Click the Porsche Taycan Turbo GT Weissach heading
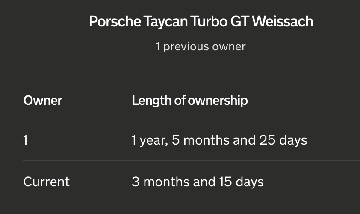This screenshot has height=214, width=360. pos(201,22)
